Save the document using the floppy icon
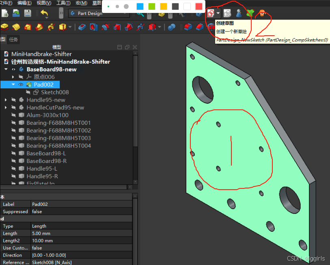 28,13
